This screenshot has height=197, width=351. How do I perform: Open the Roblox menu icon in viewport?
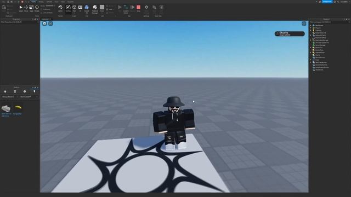44,24
